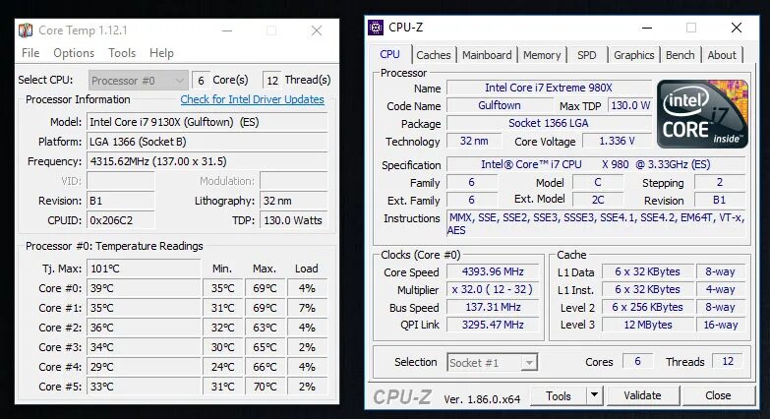Minimize the Core Temp window
This screenshot has height=419, width=770.
tap(227, 30)
